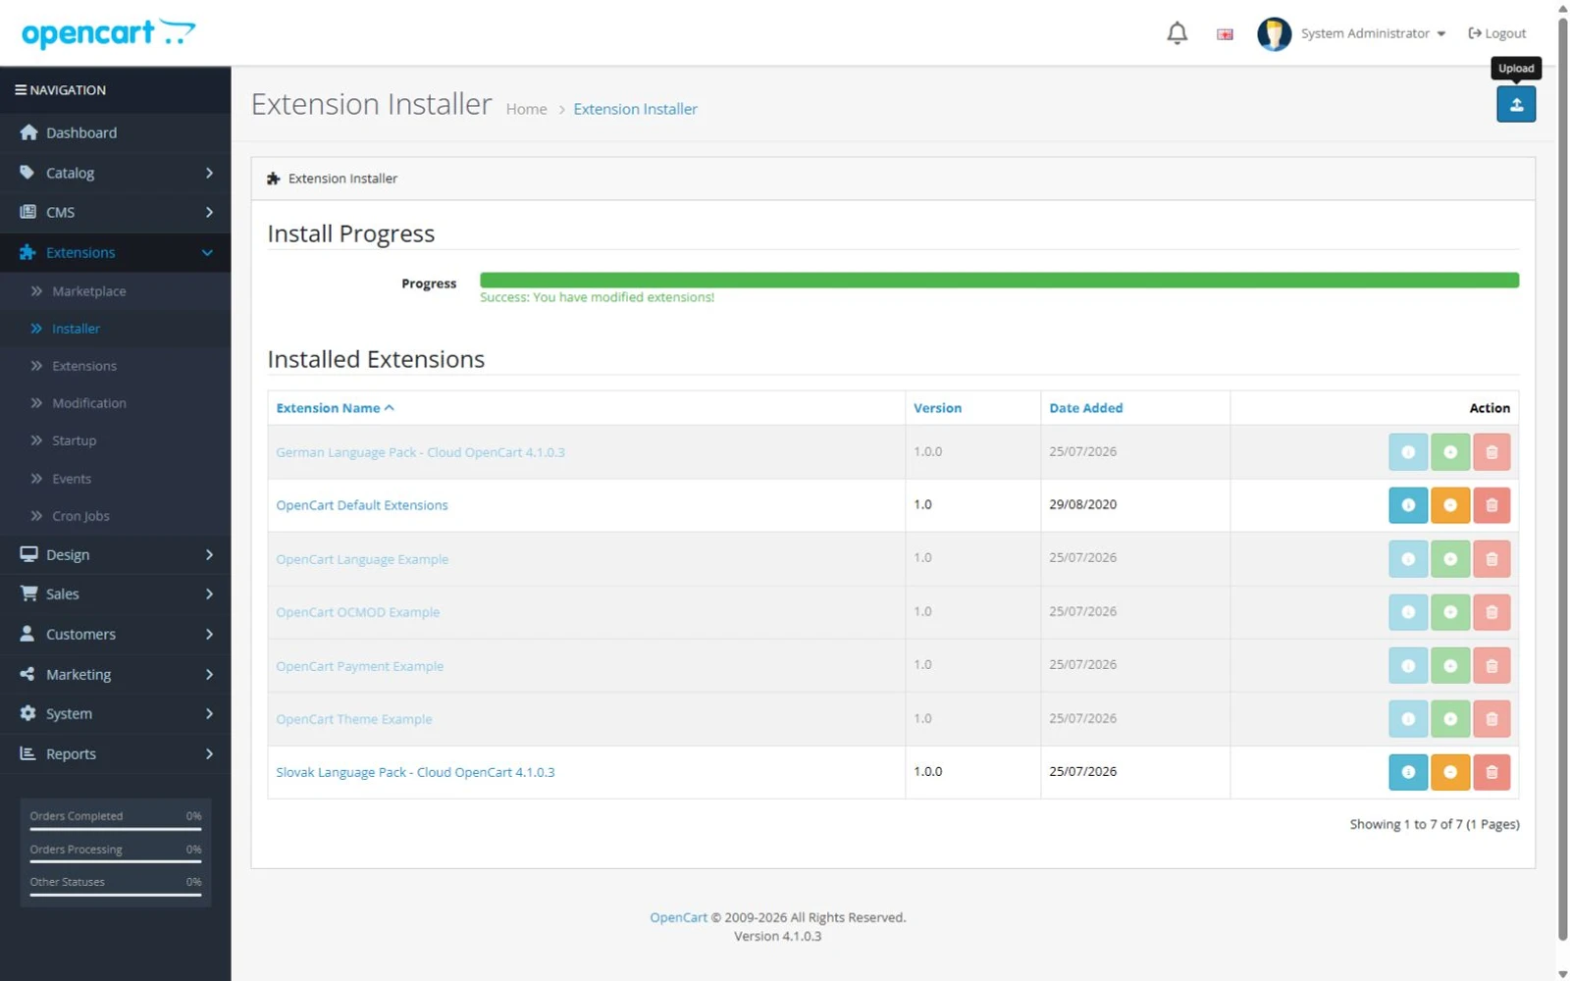Install the German Language Pack extension
The width and height of the screenshot is (1570, 981).
1449,452
